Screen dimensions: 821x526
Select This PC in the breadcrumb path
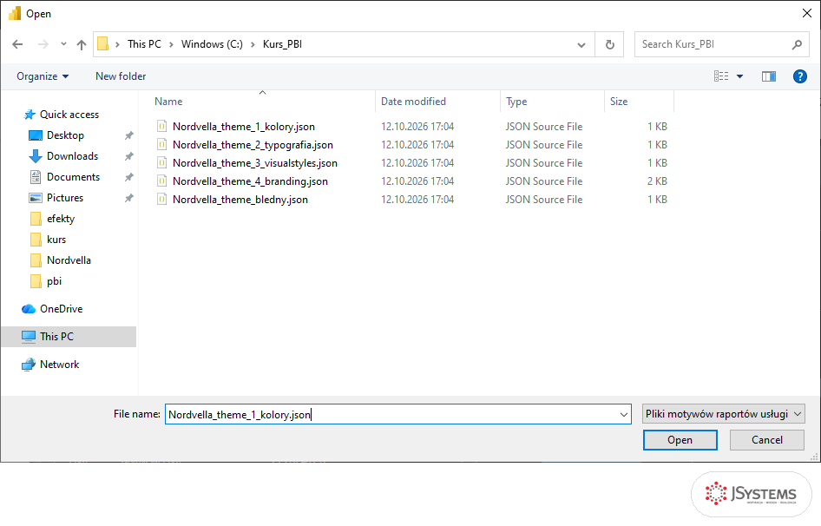click(x=145, y=44)
